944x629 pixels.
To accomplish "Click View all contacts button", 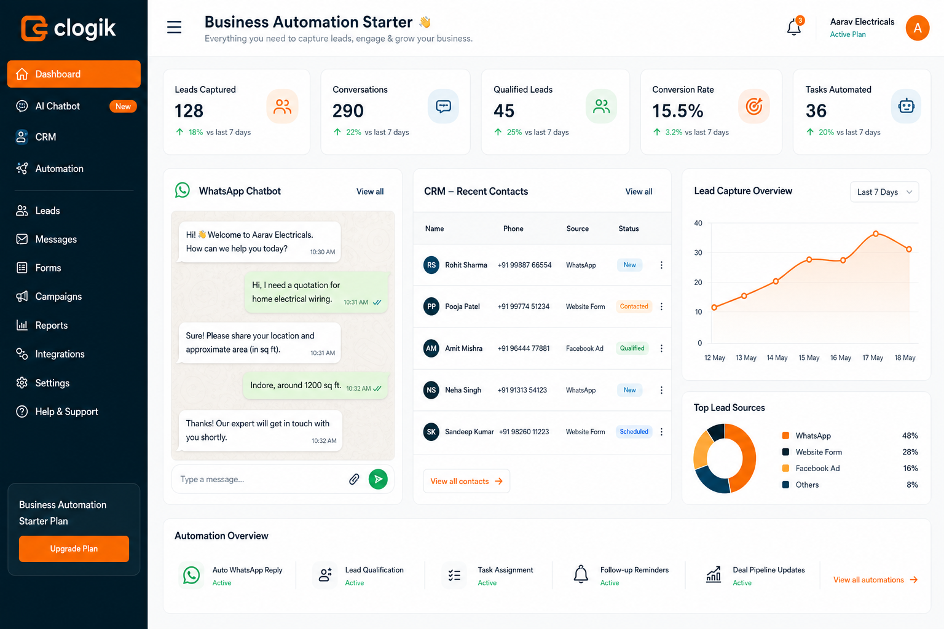I will coord(466,481).
